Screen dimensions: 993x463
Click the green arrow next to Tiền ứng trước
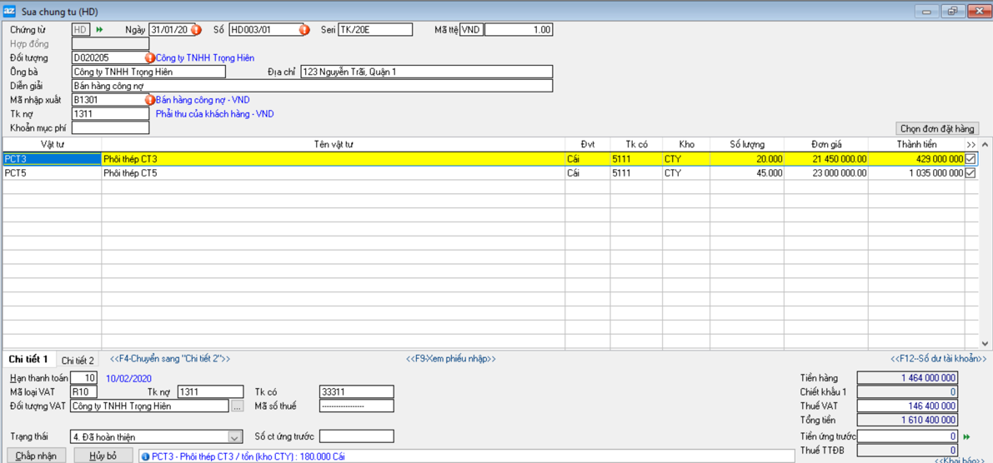point(966,436)
